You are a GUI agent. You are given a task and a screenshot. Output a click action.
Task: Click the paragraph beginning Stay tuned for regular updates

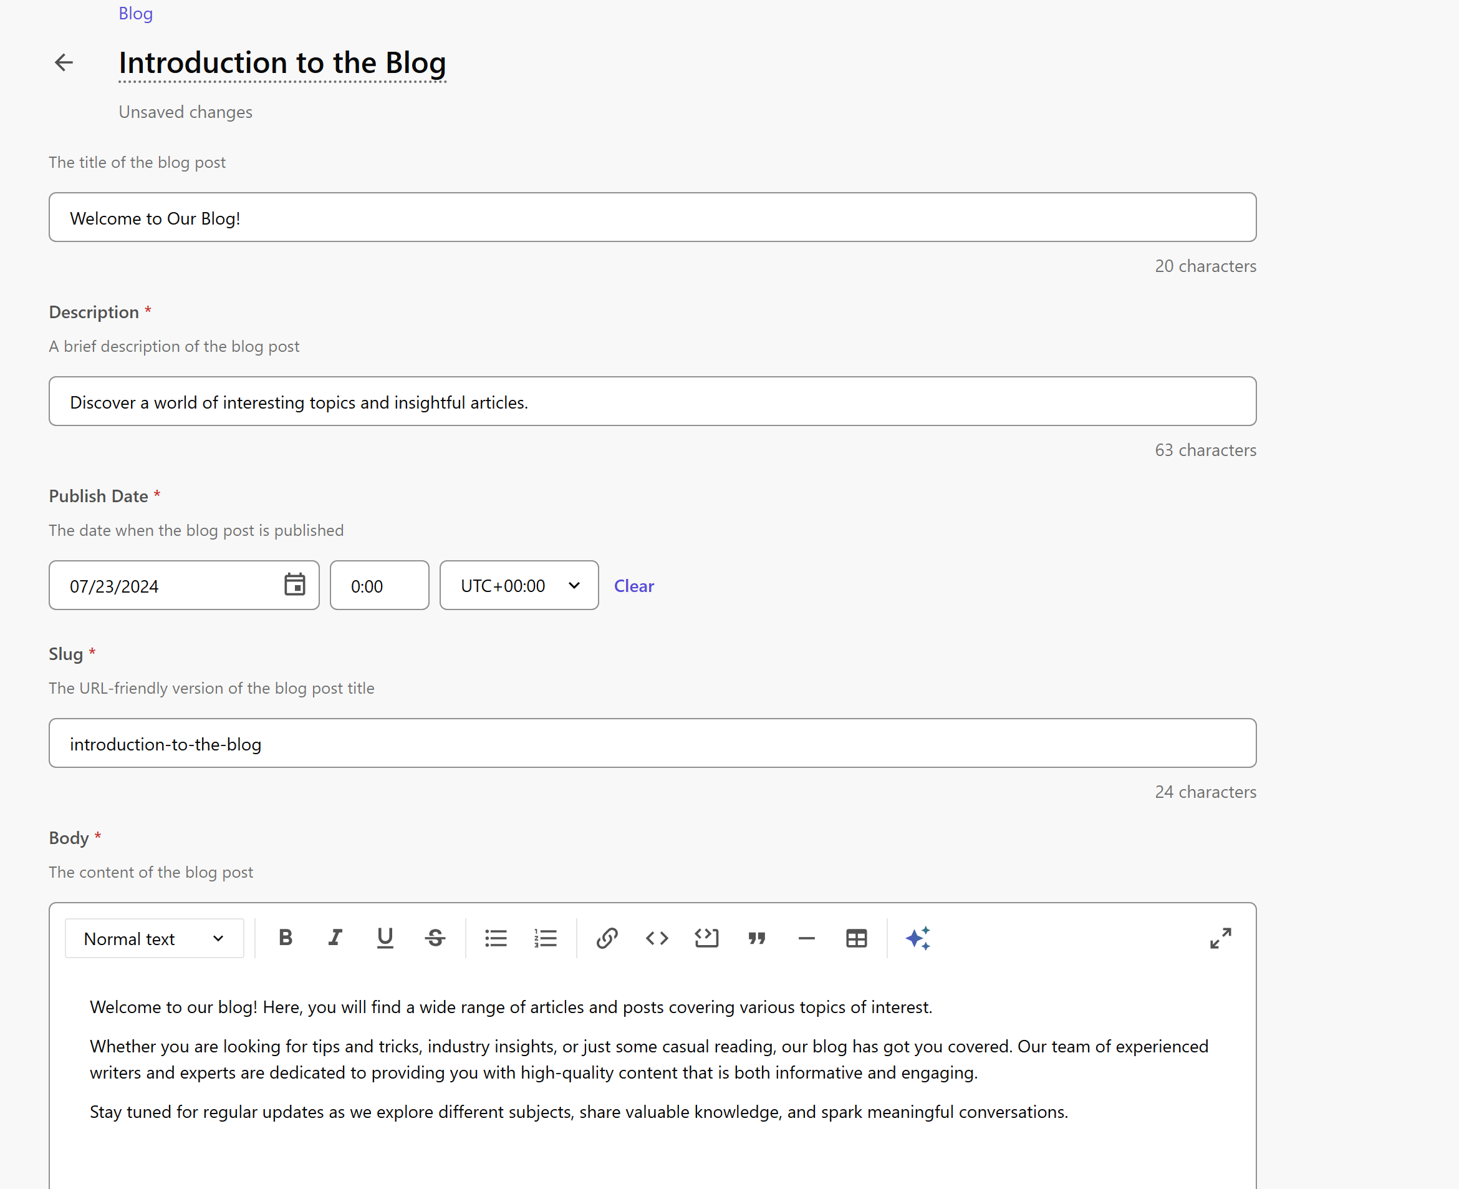tap(579, 1112)
